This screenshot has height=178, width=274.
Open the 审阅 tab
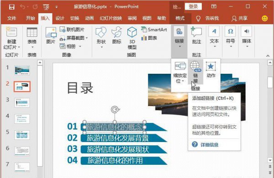click(132, 18)
